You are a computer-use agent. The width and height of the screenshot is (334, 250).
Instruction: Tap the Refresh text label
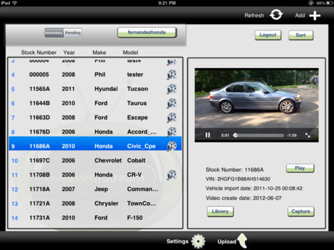point(254,15)
